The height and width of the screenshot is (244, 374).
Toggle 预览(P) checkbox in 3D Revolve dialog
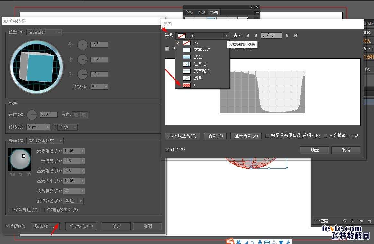click(8, 226)
